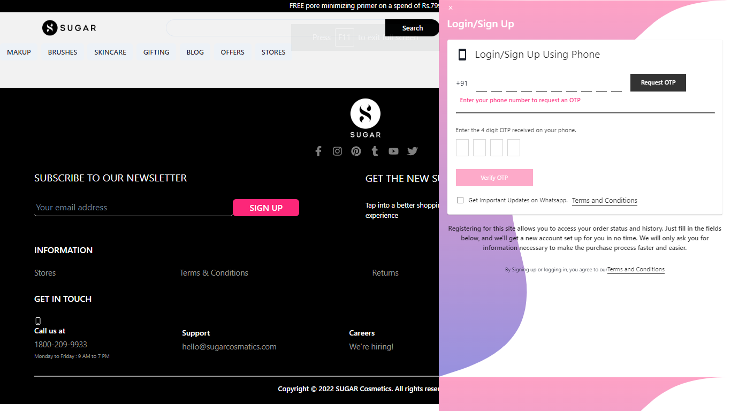Click the SUGAR logo in the header

coord(69,28)
